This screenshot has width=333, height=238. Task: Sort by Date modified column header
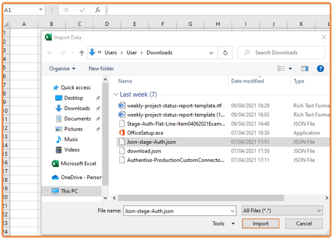247,81
